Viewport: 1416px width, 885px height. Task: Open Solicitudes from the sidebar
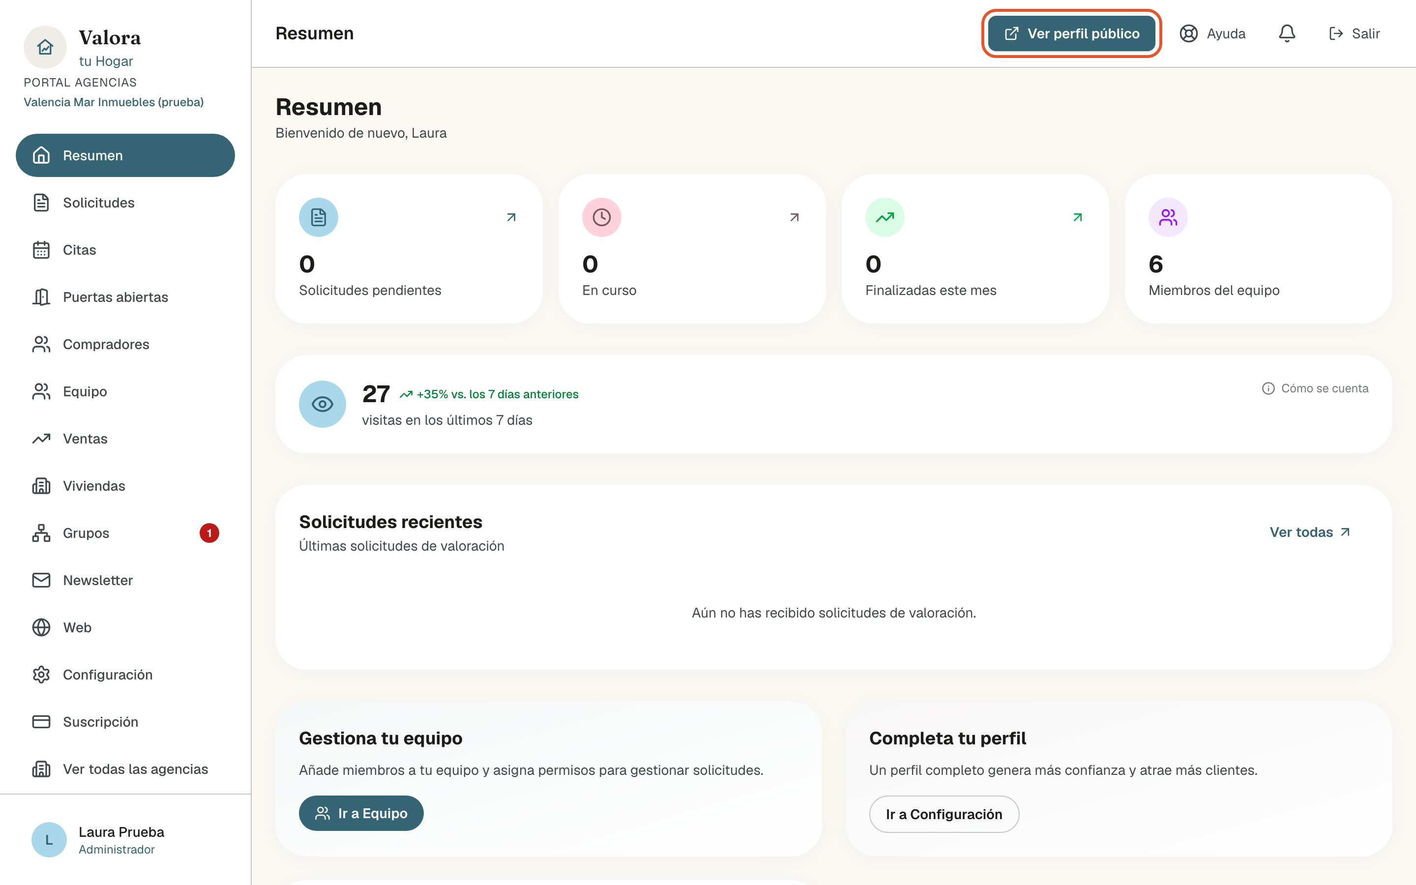(125, 203)
